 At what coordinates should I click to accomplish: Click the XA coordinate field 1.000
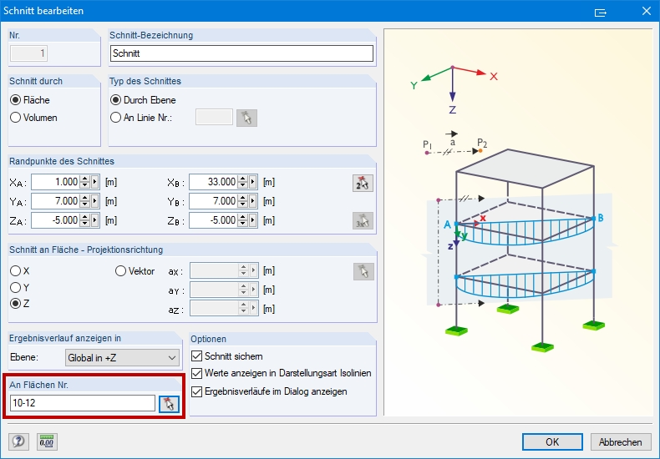point(56,182)
